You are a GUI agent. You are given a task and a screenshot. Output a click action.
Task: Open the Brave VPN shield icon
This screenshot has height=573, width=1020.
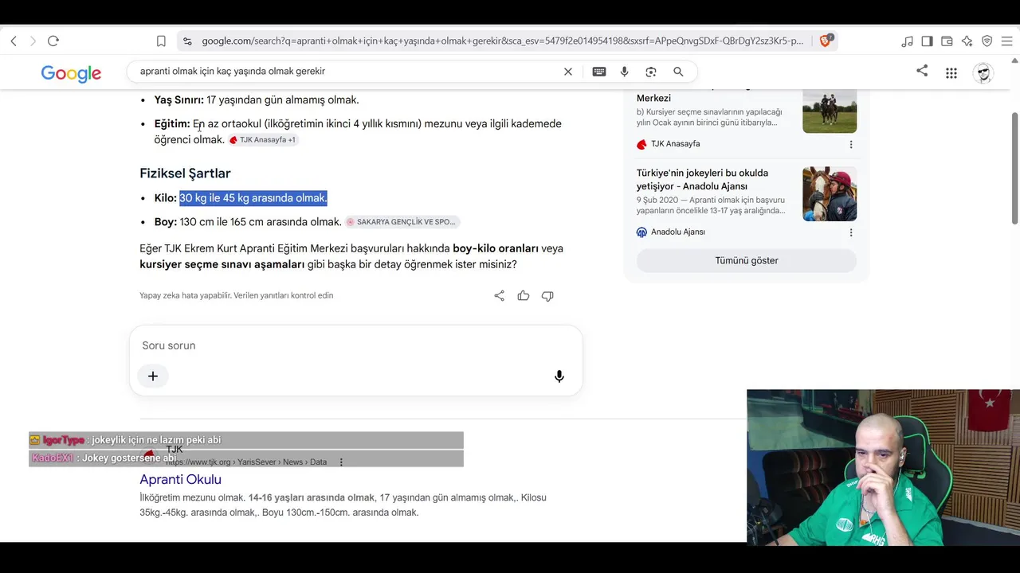coord(987,41)
